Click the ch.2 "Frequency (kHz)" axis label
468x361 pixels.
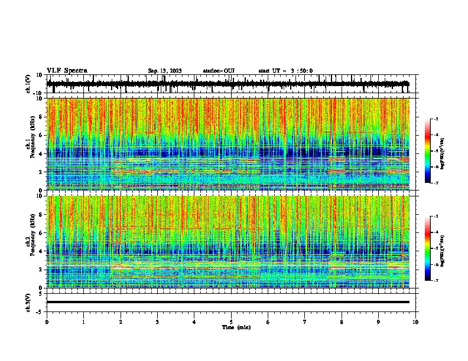[x=32, y=235]
